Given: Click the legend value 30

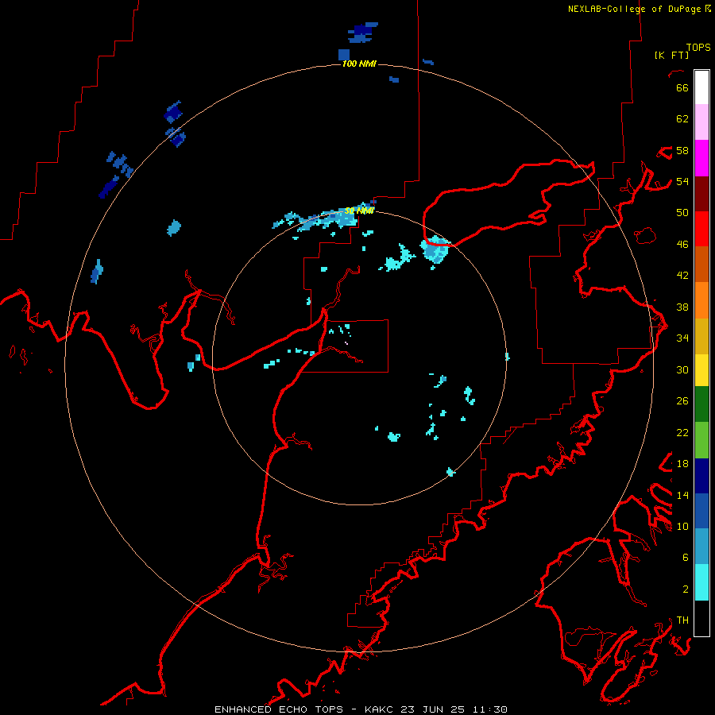Looking at the screenshot, I should [x=682, y=369].
